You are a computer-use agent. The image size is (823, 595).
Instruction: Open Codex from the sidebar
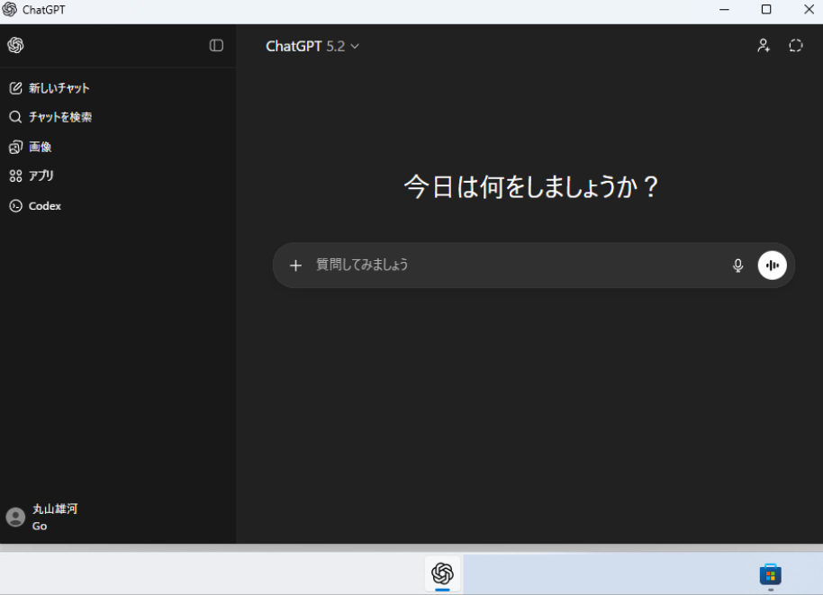tap(34, 205)
